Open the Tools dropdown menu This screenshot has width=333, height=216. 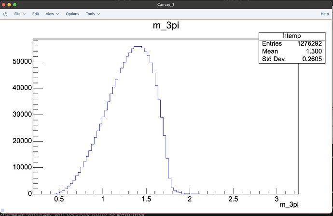point(93,14)
